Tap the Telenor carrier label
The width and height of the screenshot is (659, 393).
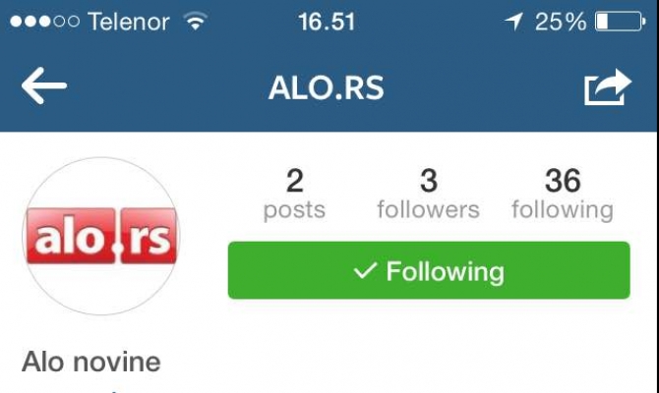pyautogui.click(x=129, y=22)
